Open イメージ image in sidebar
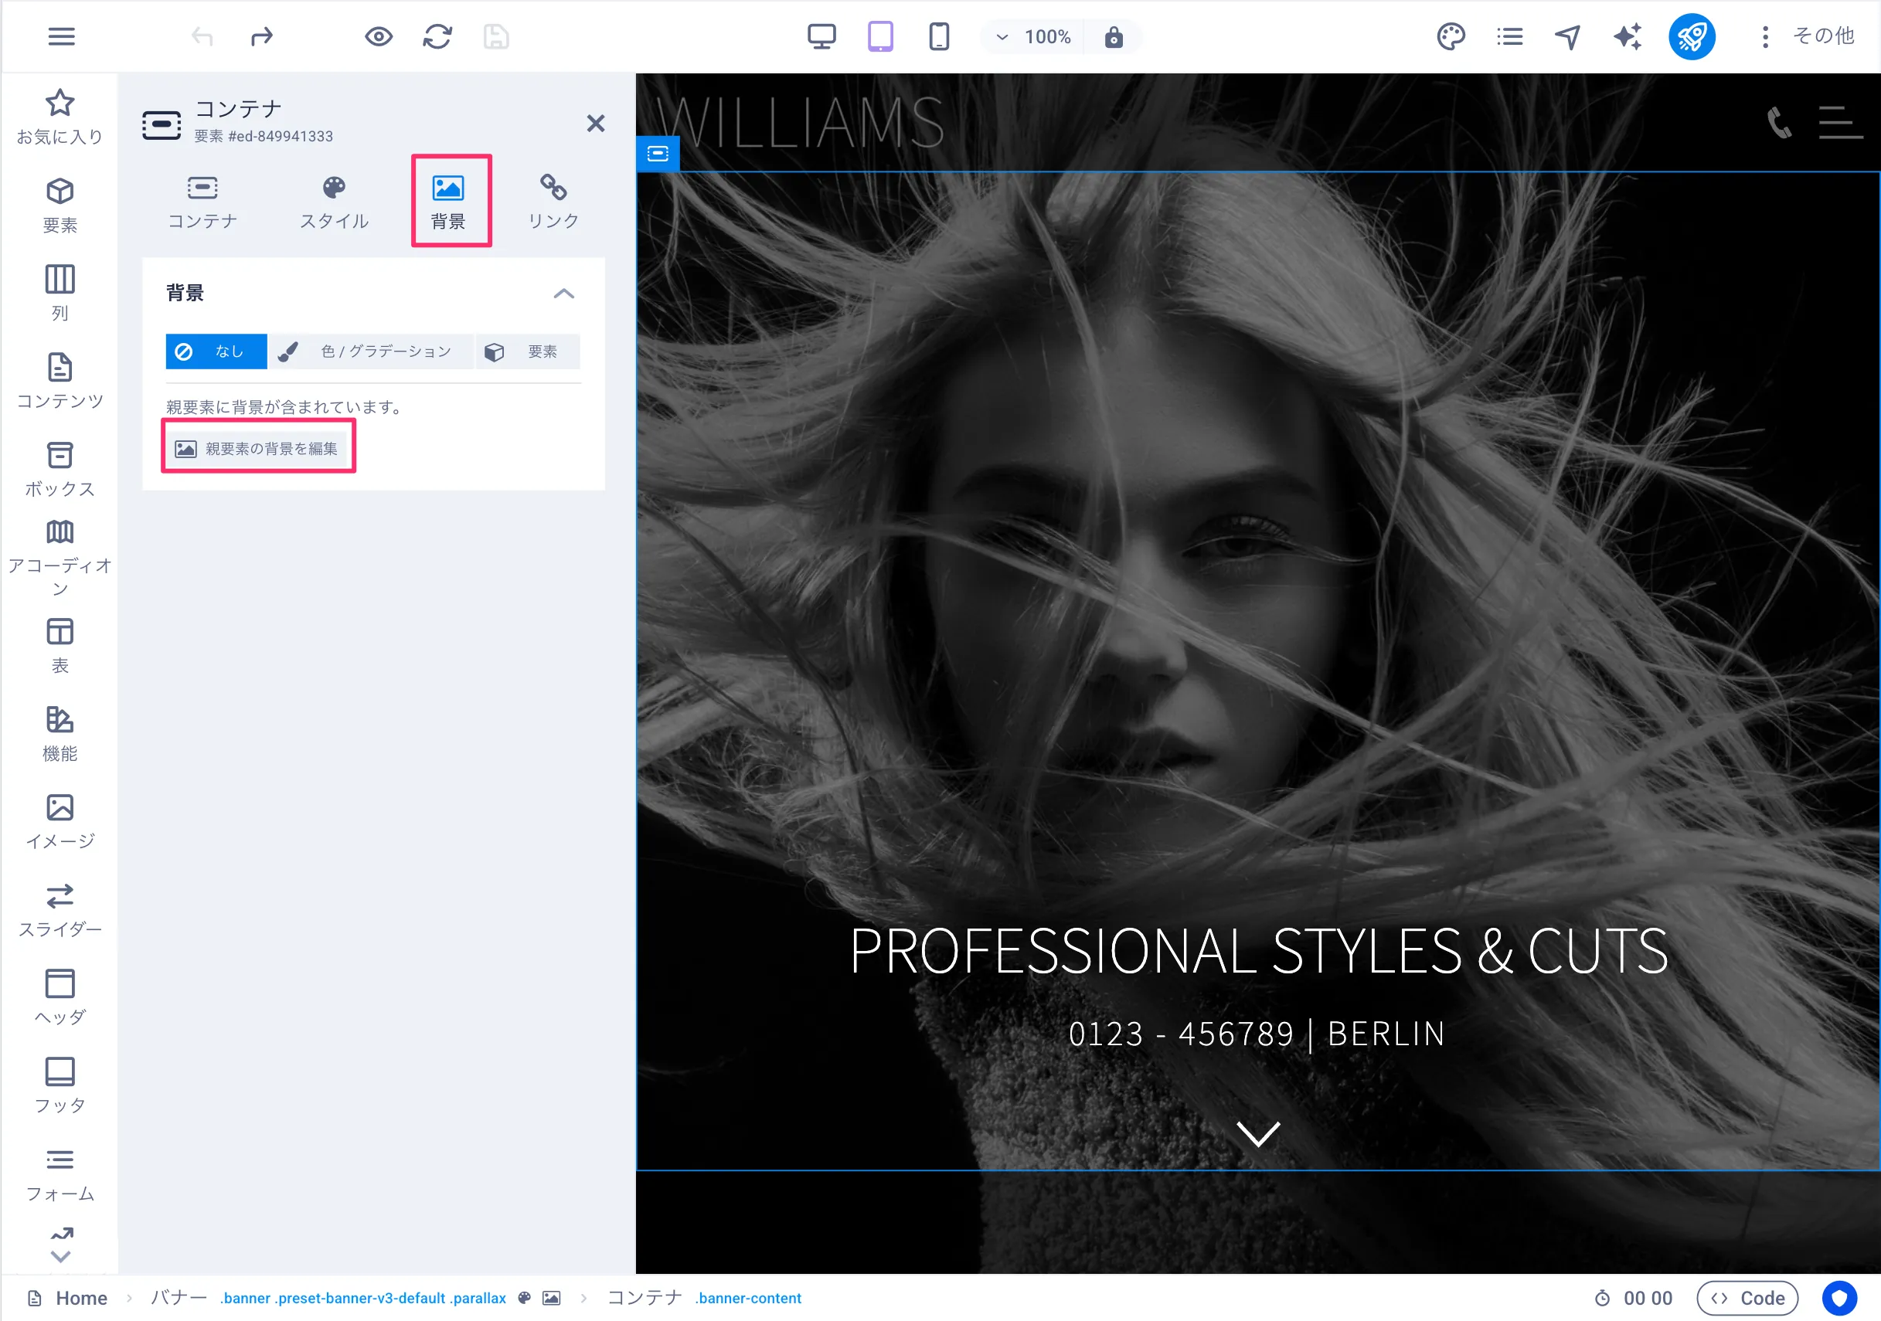Screen dimensions: 1881x1321 click(60, 822)
